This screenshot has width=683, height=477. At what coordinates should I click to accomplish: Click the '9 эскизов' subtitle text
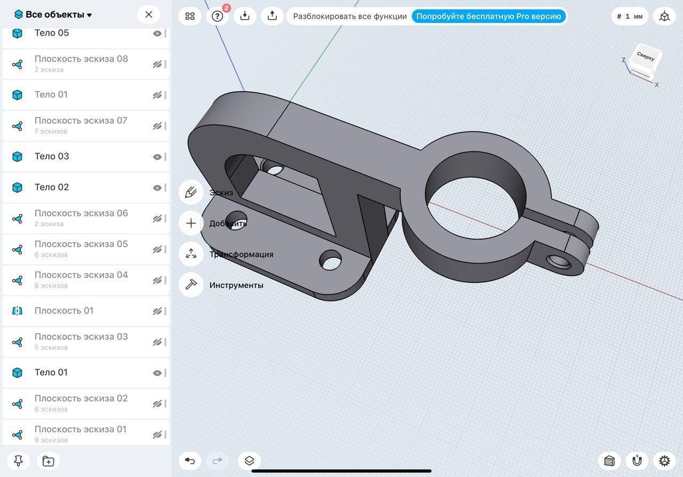coord(51,440)
